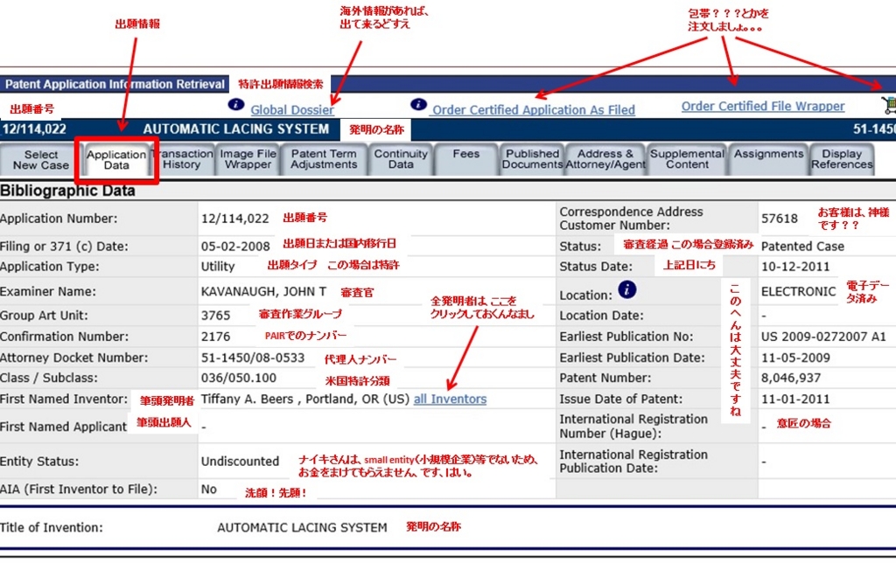This screenshot has width=896, height=563.
Task: View all Inventors for this application
Action: pyautogui.click(x=450, y=399)
